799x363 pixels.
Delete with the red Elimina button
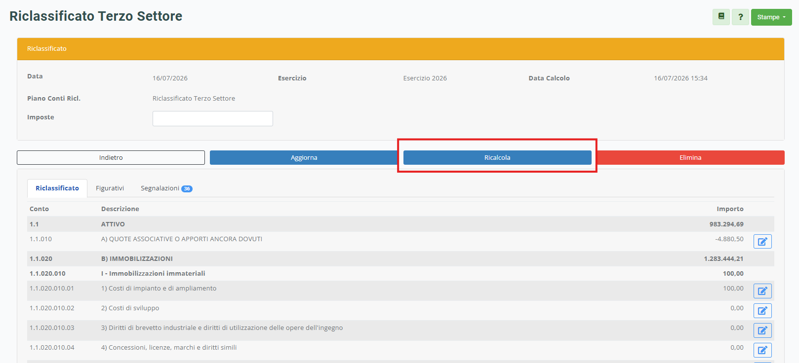coord(690,157)
